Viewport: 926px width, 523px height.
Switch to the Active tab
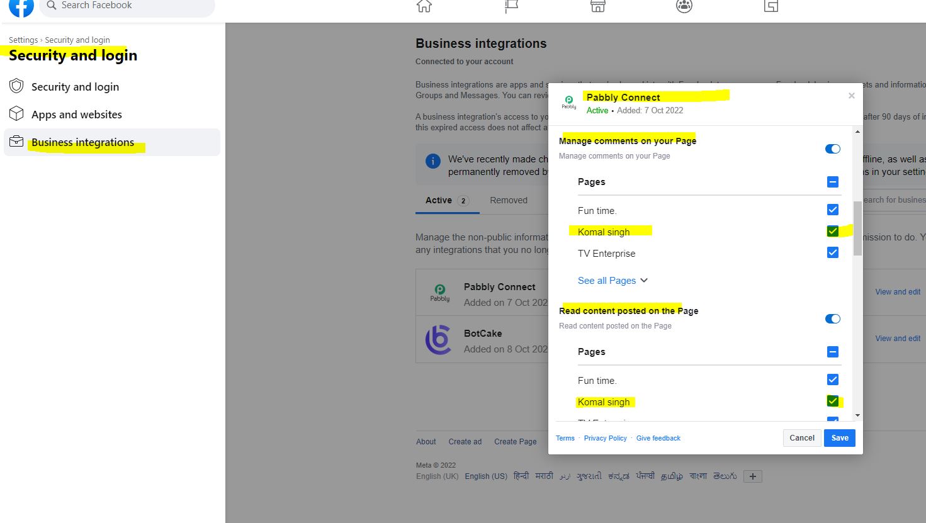(447, 200)
